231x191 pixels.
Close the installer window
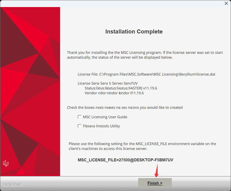(x=226, y=3)
